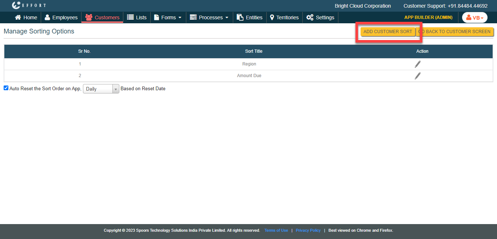
Task: Click the Add Customer Sort button
Action: (x=387, y=32)
